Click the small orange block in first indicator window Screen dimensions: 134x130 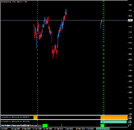click(36, 118)
